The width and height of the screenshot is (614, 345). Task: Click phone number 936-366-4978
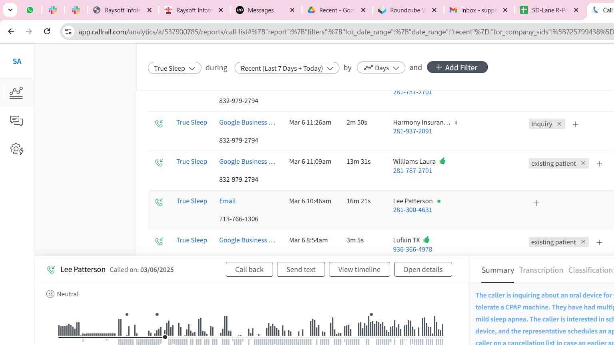[x=412, y=249]
